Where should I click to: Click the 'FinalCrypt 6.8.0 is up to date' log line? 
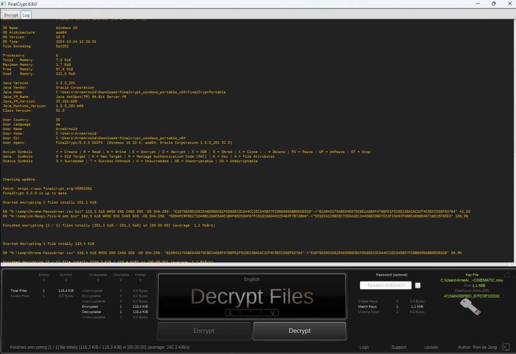(34, 193)
